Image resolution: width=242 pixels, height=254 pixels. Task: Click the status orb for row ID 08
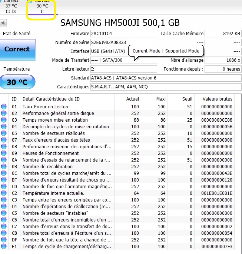coord(4,146)
